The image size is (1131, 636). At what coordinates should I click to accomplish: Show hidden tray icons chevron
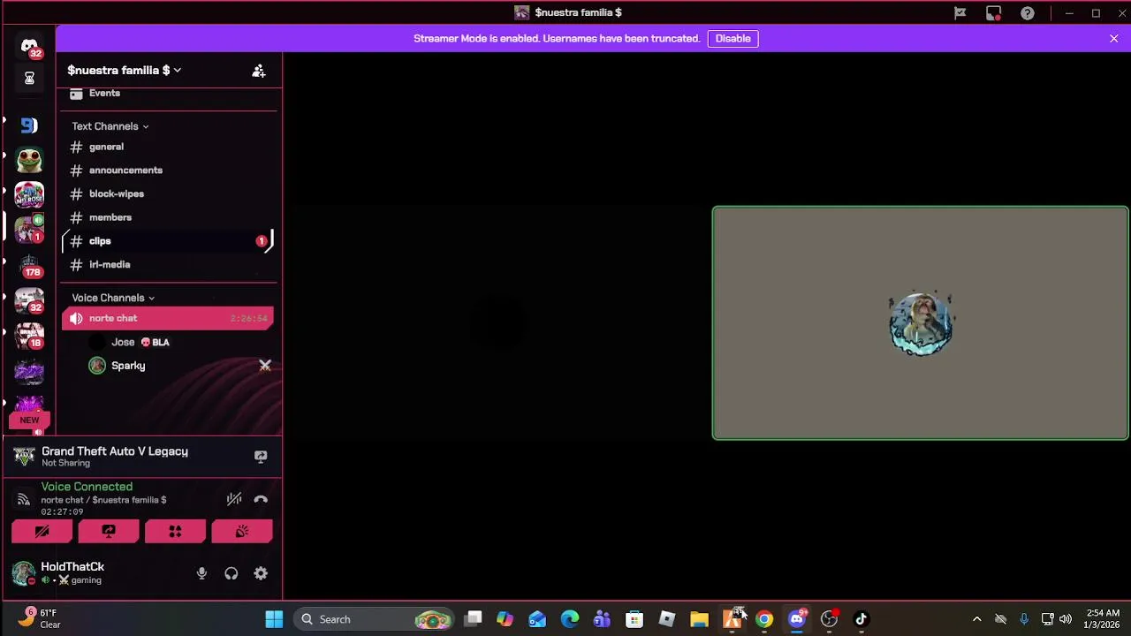(x=976, y=619)
